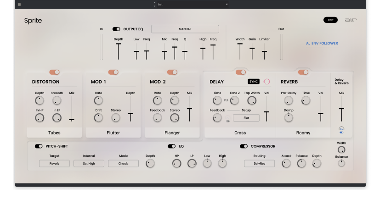
Task: Click the link icon between Time and Time 2
Action: (226, 100)
